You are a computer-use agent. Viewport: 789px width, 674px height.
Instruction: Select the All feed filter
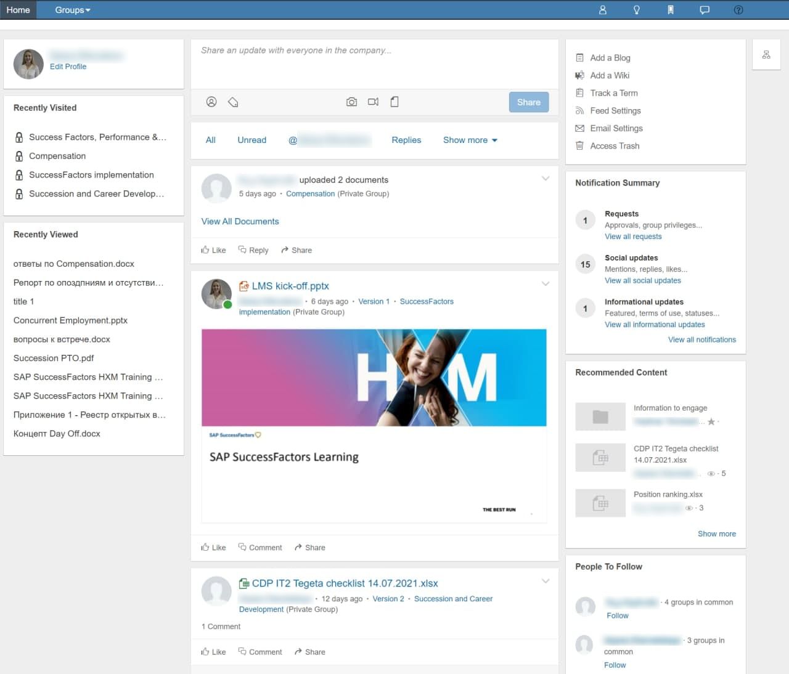pyautogui.click(x=211, y=140)
